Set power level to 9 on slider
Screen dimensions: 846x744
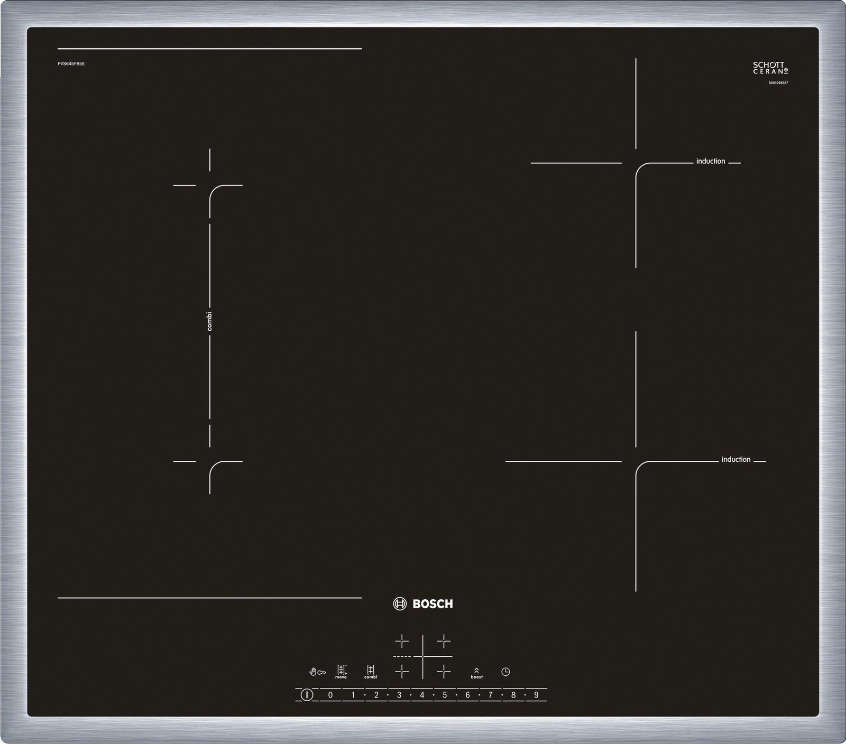pos(536,695)
